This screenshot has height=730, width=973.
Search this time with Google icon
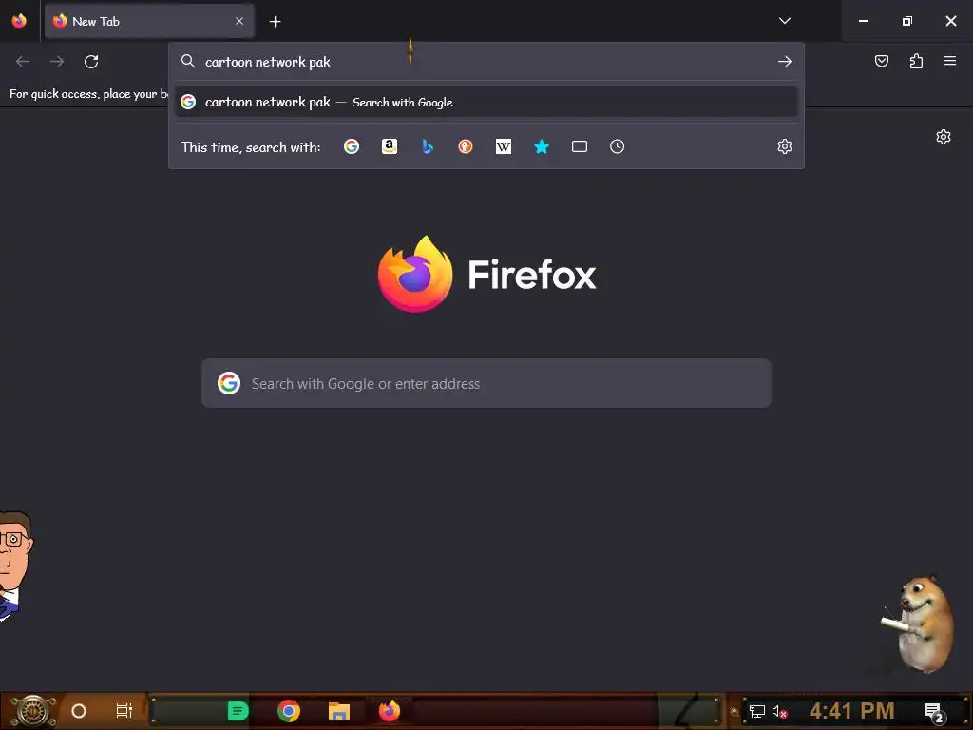pyautogui.click(x=352, y=146)
